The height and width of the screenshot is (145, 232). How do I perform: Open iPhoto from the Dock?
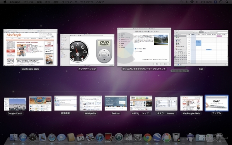click(90, 137)
